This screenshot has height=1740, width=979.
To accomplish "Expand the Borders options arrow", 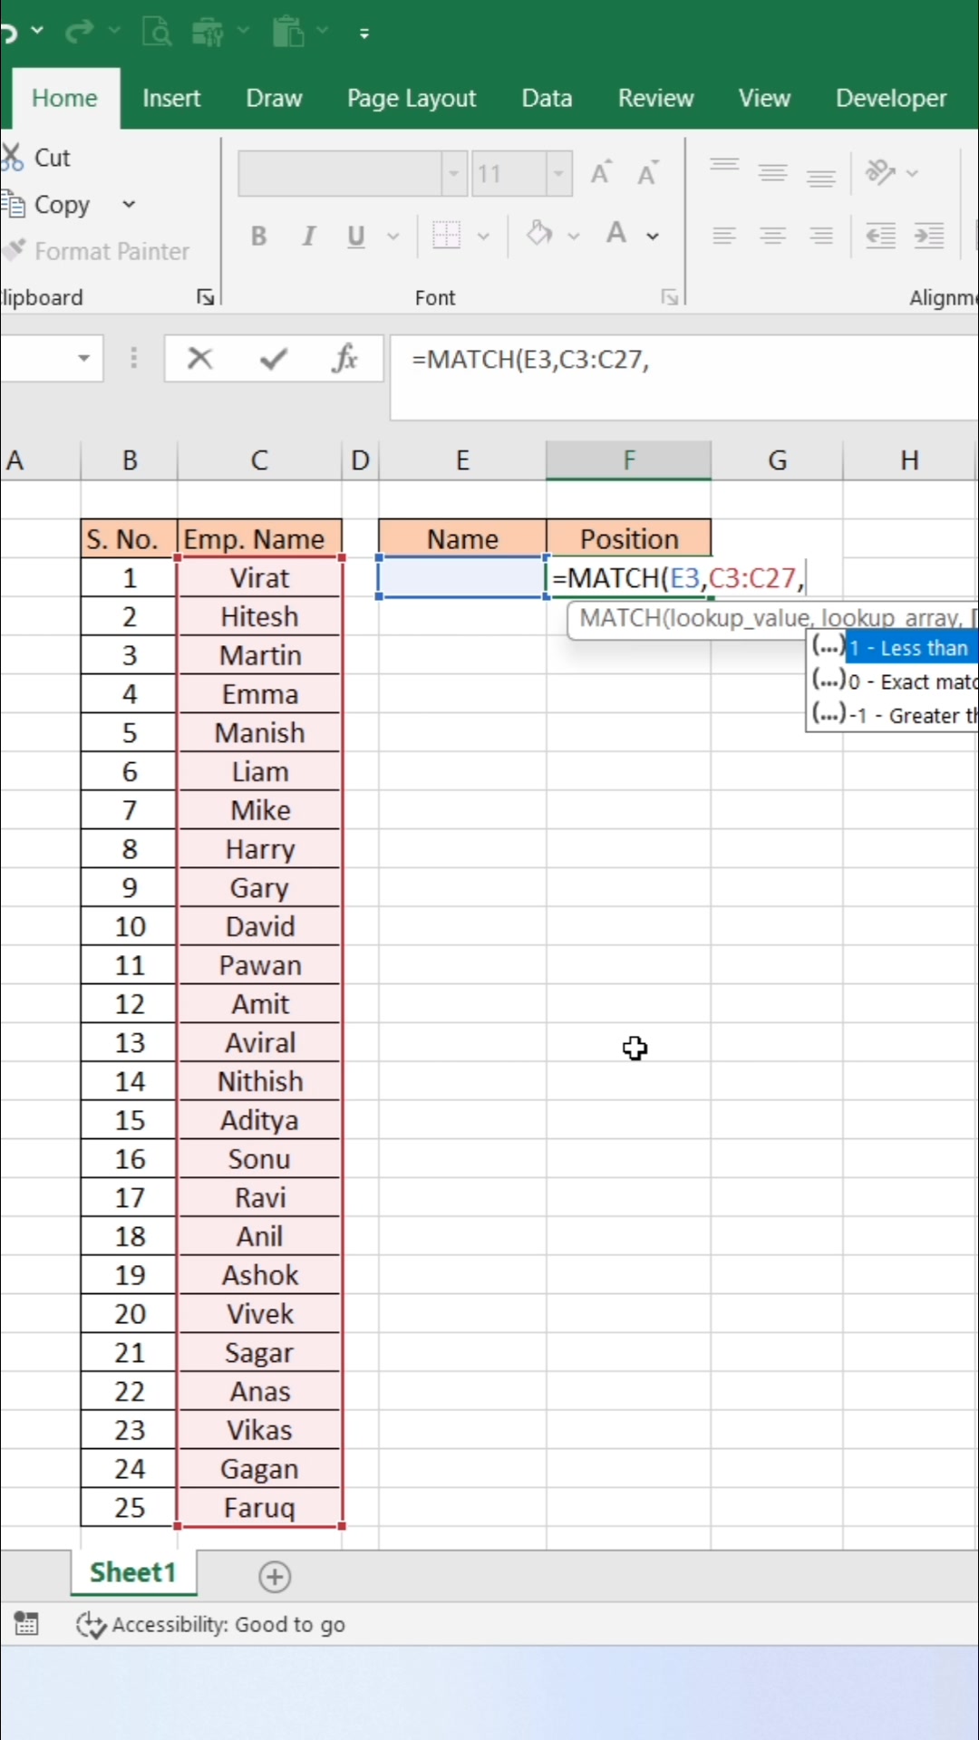I will click(483, 237).
